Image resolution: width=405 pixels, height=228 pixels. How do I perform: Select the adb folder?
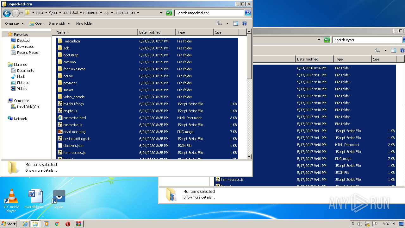[x=147, y=48]
